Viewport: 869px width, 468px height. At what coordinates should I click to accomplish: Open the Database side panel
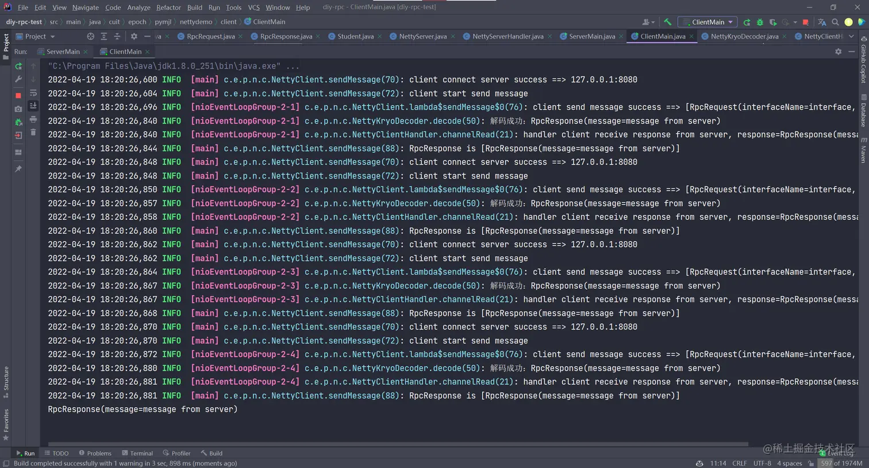point(863,110)
